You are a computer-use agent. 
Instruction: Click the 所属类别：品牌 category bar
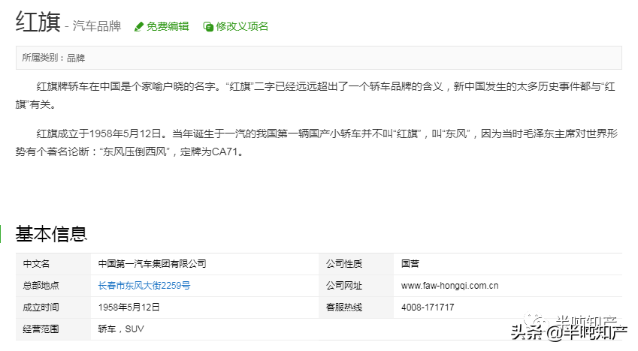click(x=319, y=58)
